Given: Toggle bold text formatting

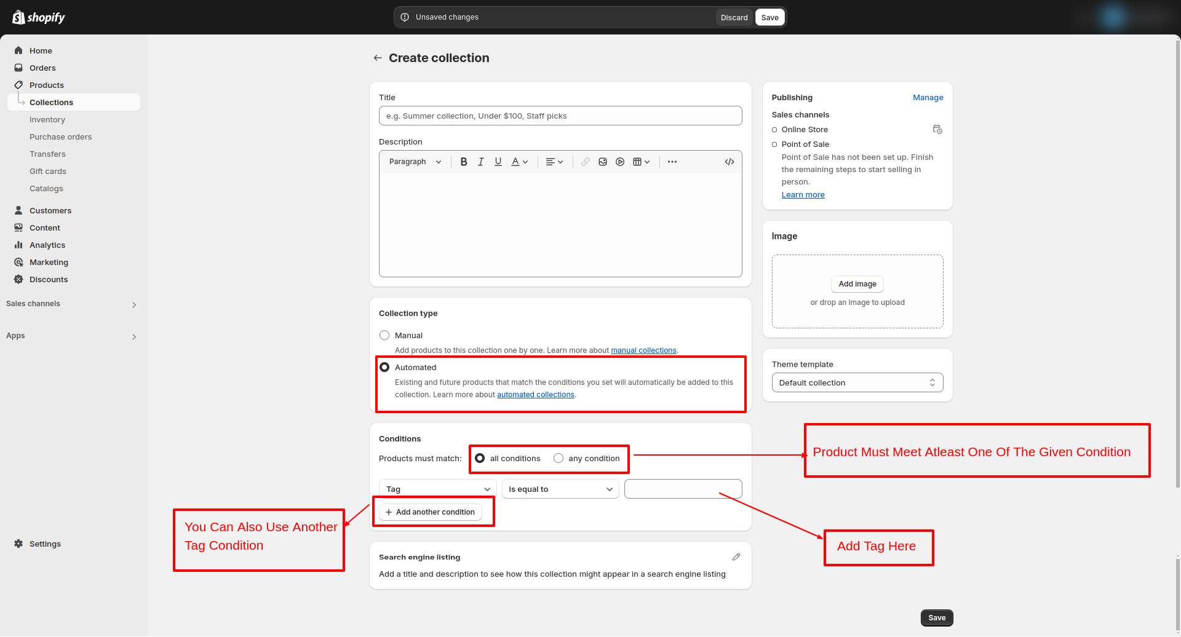Looking at the screenshot, I should pos(464,162).
